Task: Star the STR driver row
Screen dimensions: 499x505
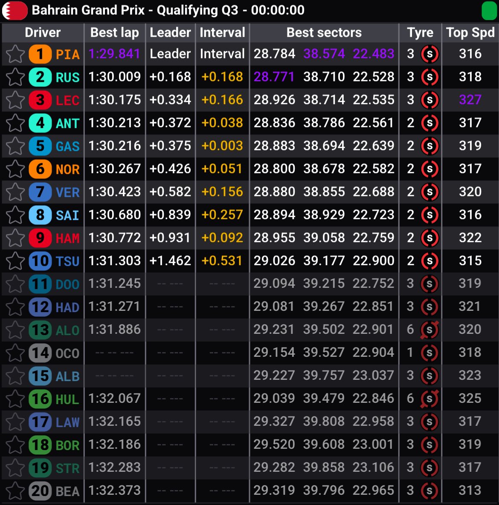Action: (15, 468)
